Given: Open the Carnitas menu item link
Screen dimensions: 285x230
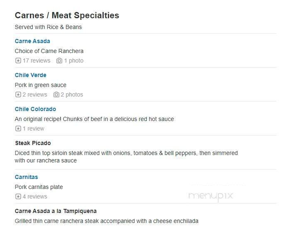Looking at the screenshot, I should point(26,177).
